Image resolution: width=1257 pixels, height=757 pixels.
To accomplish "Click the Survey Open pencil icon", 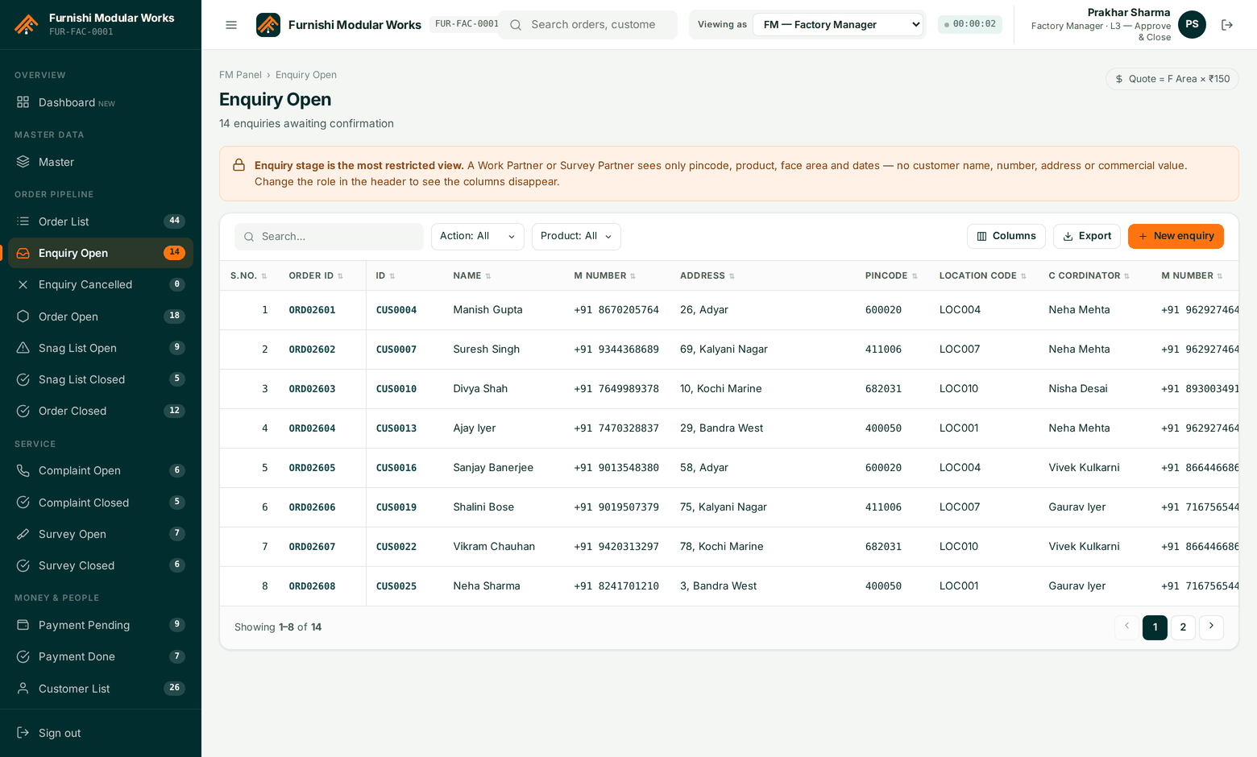I will click(23, 534).
